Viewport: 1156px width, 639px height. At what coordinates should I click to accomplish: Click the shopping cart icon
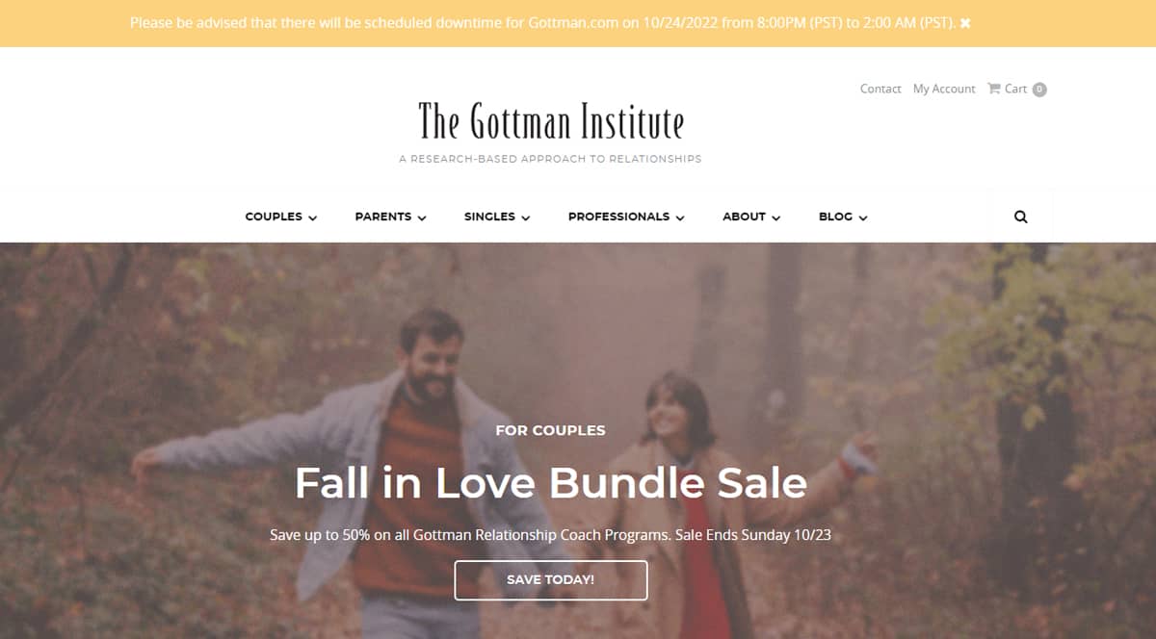pos(994,89)
